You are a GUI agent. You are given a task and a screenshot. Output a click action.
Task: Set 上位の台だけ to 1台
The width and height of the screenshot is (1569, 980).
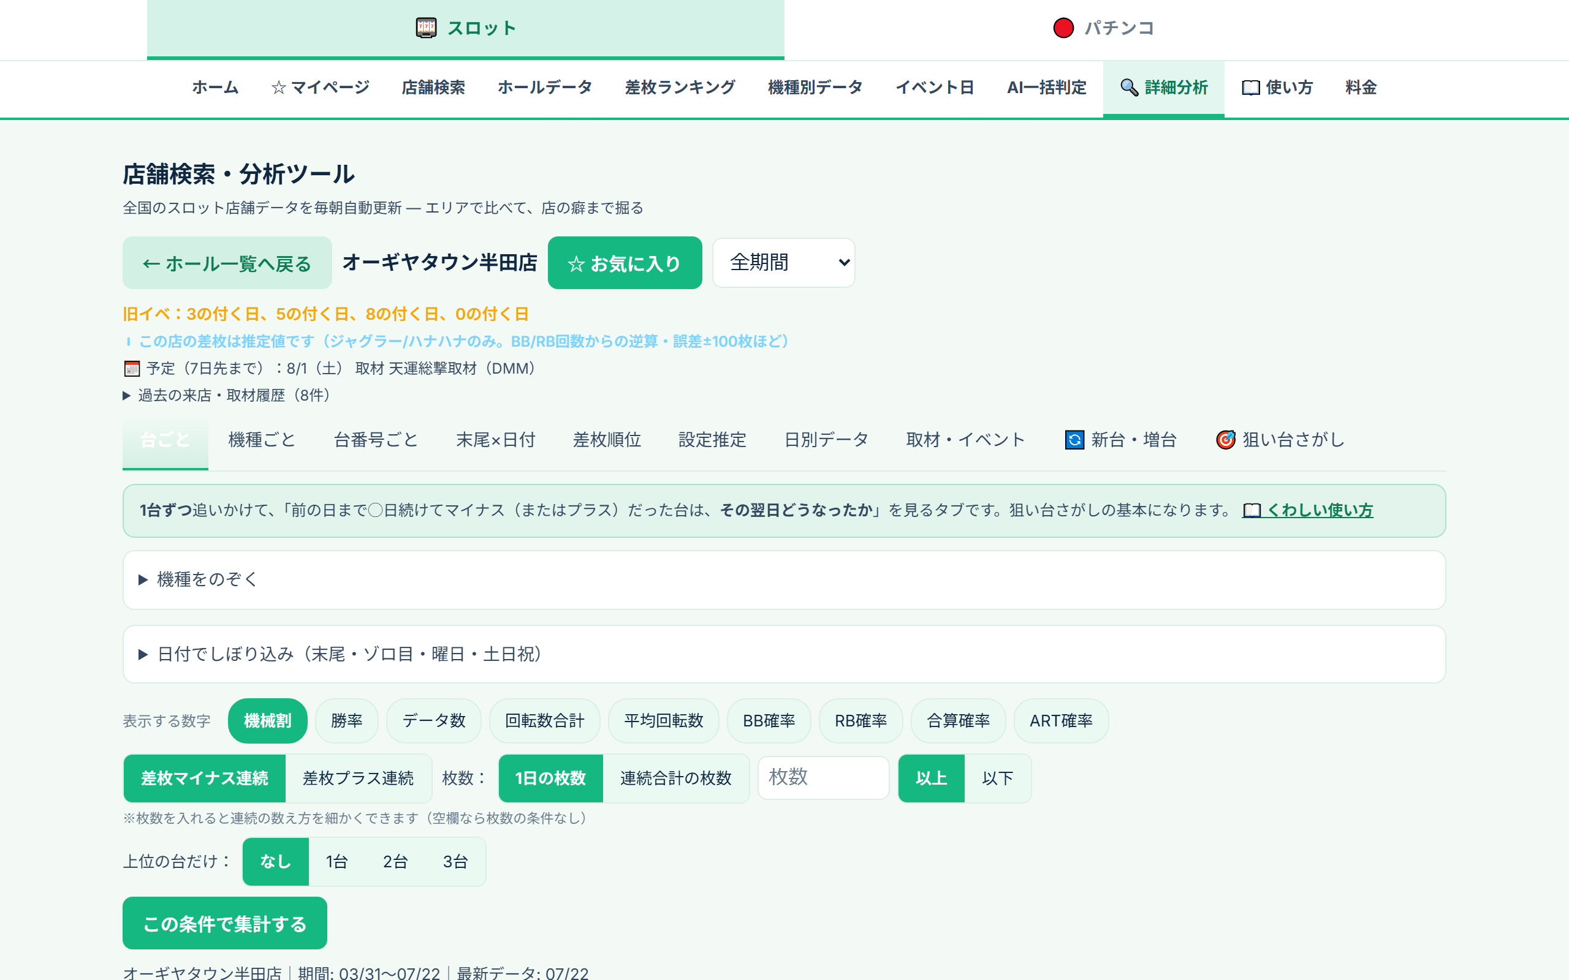(336, 861)
